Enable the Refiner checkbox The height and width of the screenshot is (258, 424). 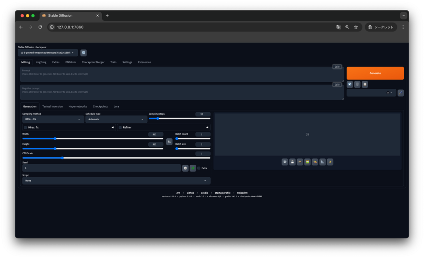(120, 127)
